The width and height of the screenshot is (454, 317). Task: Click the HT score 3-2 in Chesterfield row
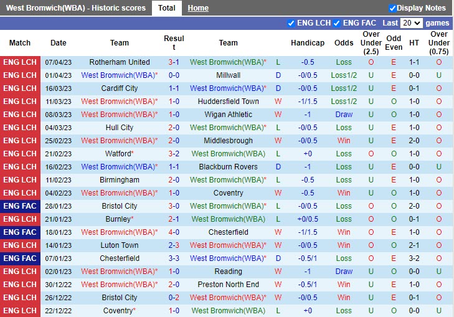click(414, 258)
